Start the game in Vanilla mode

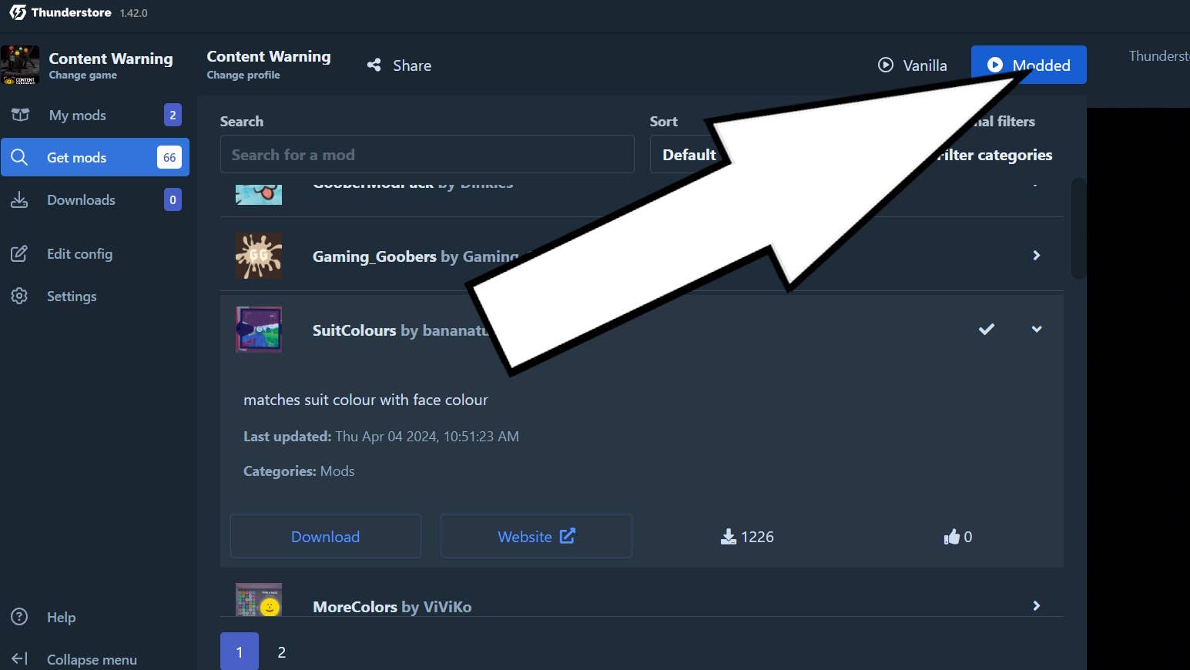pos(913,65)
